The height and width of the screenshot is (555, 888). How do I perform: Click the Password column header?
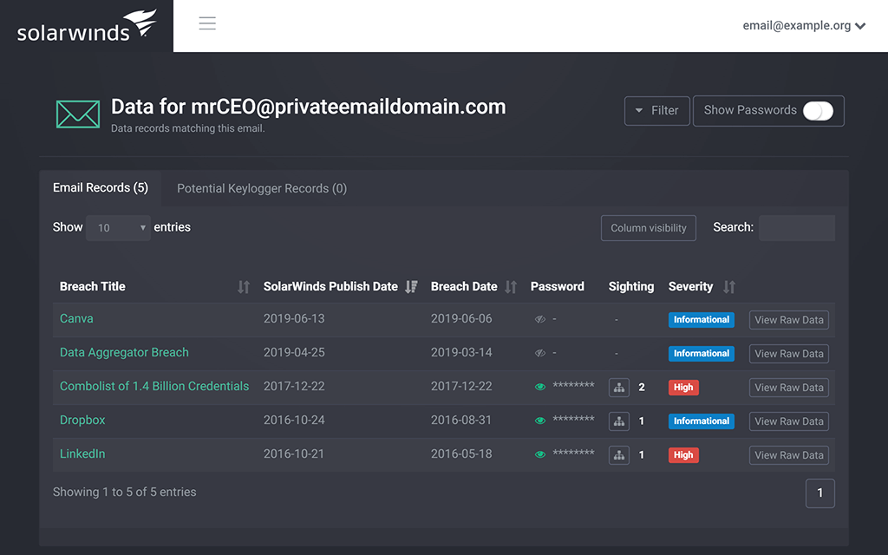pos(558,286)
